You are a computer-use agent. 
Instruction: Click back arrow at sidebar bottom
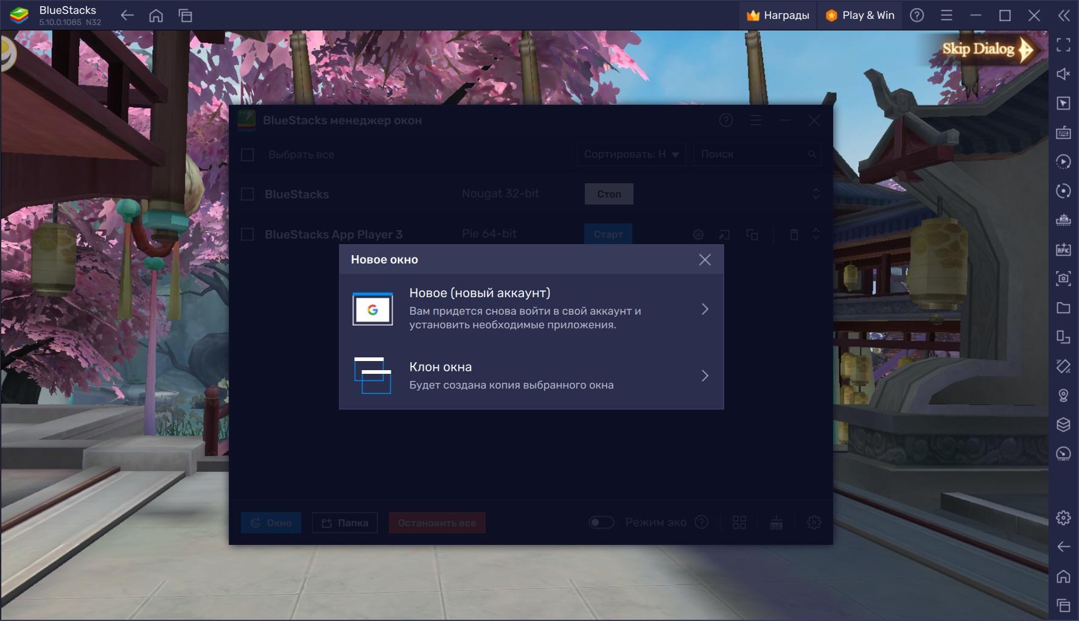pyautogui.click(x=1063, y=547)
